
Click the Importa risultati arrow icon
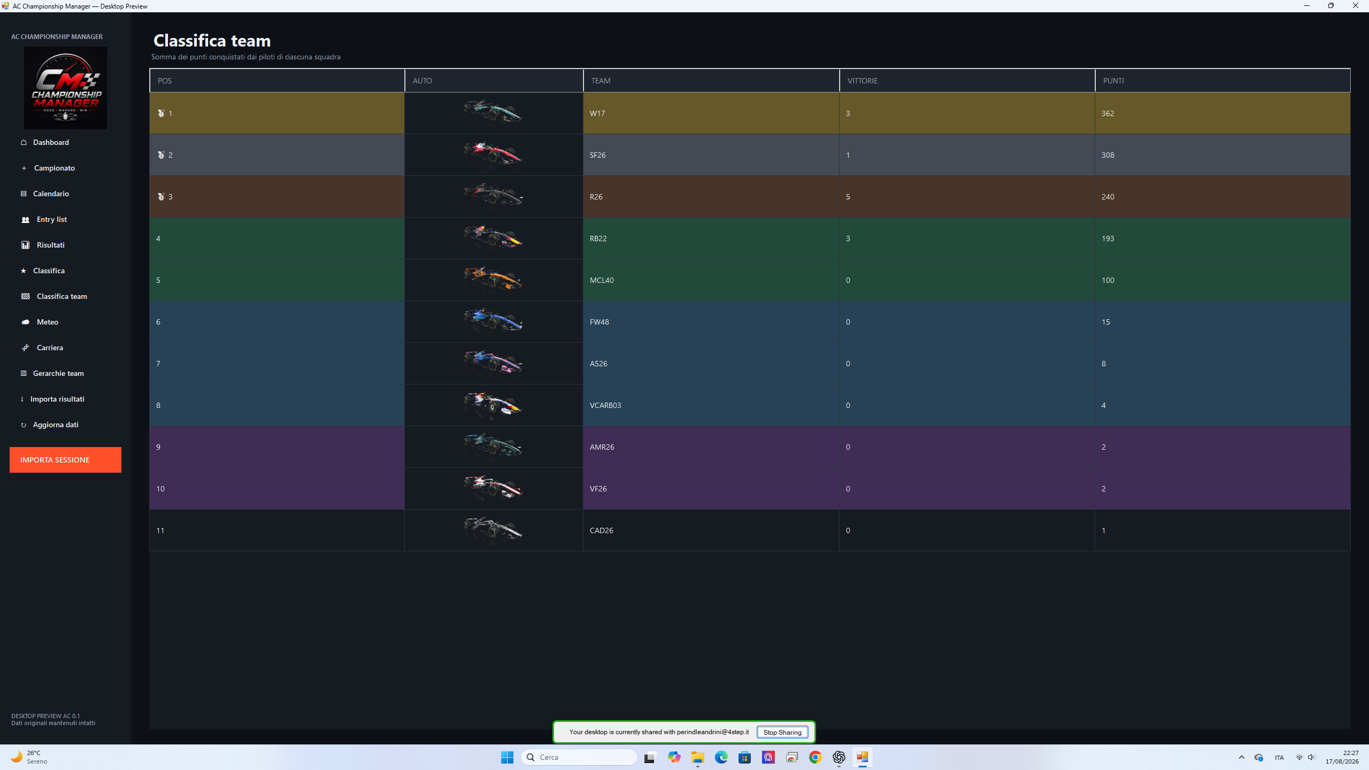pyautogui.click(x=22, y=399)
